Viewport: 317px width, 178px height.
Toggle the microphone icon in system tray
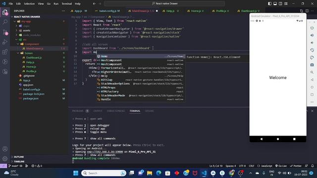pos(264,173)
